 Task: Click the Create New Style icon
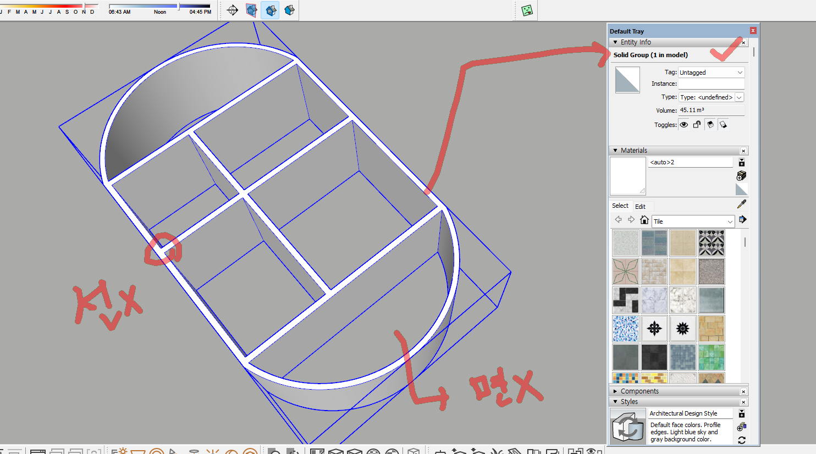[x=741, y=427]
